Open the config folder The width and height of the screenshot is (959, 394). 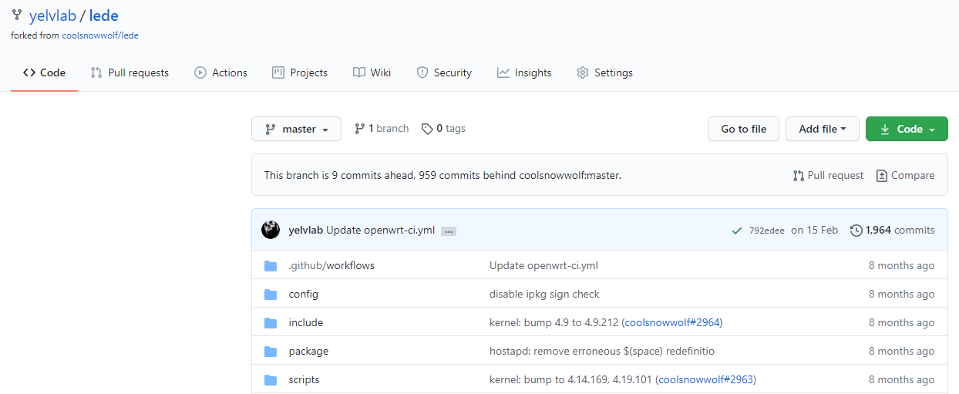click(303, 294)
